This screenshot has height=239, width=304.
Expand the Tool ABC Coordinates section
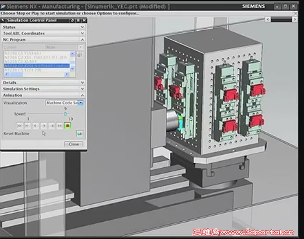click(43, 33)
